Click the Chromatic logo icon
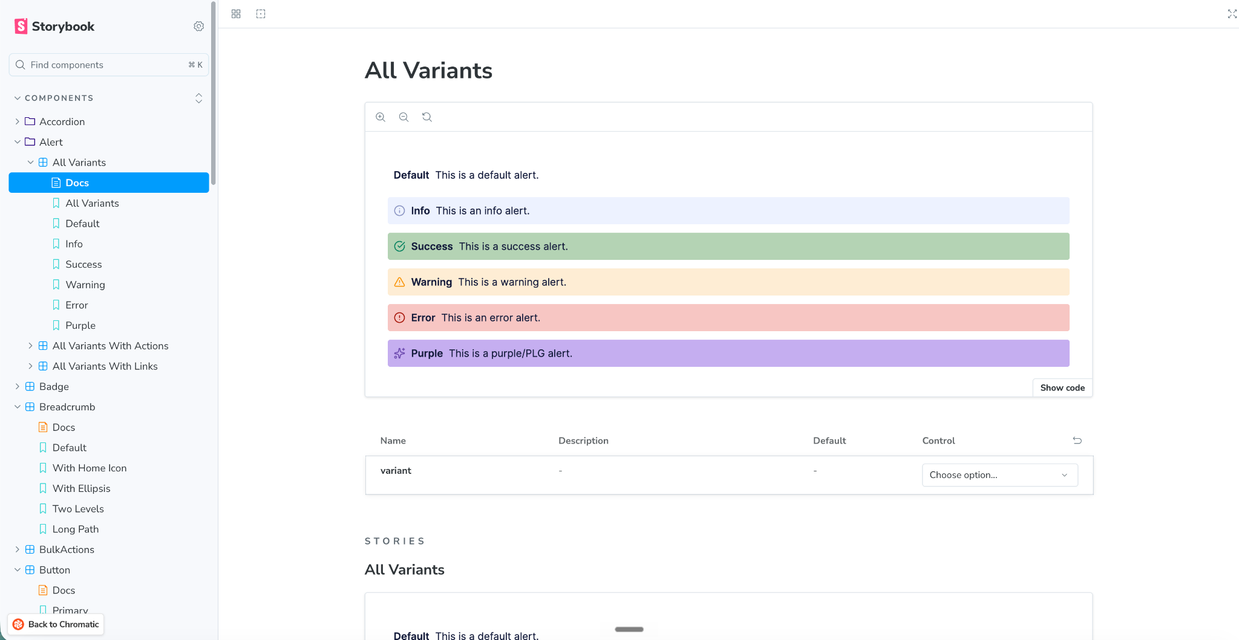Image resolution: width=1239 pixels, height=640 pixels. pyautogui.click(x=19, y=624)
